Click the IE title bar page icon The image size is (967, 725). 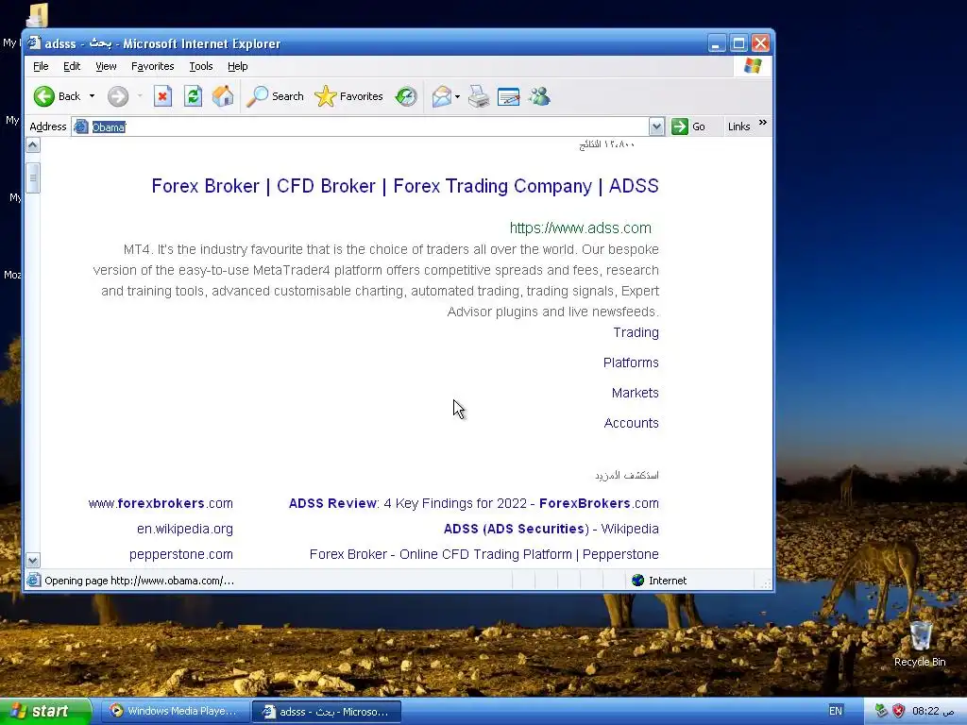[x=35, y=42]
